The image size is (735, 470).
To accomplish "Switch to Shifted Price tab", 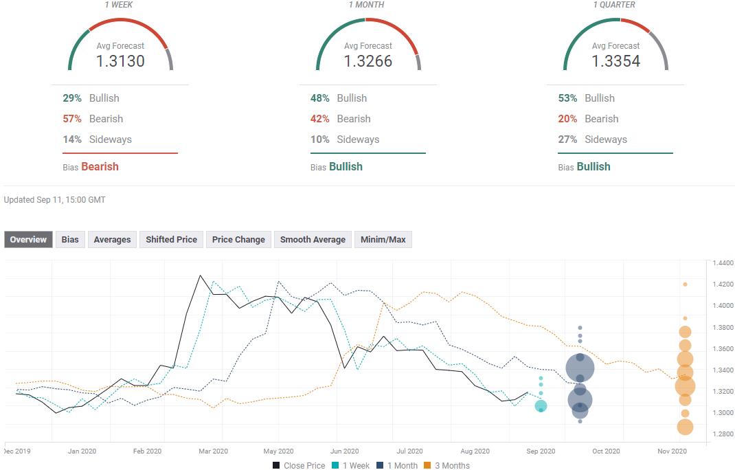I will (x=171, y=239).
